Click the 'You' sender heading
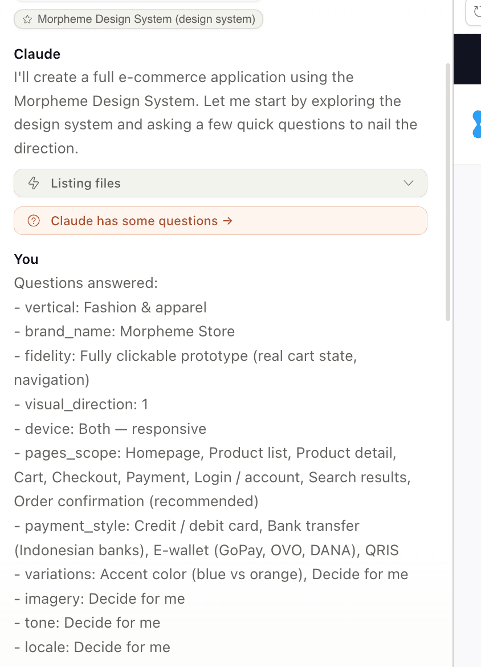The width and height of the screenshot is (481, 667). 26,259
